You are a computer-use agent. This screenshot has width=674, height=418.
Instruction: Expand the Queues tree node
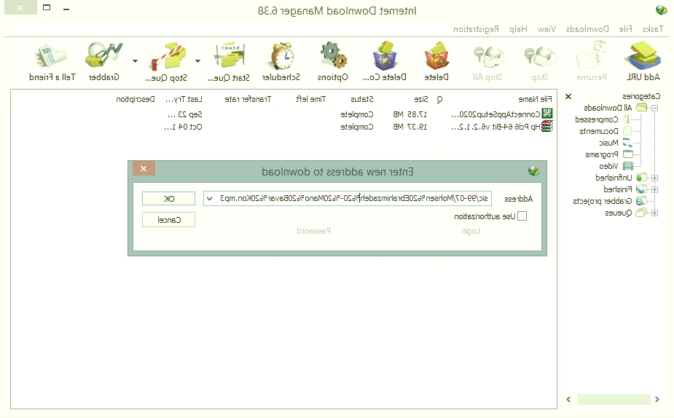pyautogui.click(x=654, y=213)
